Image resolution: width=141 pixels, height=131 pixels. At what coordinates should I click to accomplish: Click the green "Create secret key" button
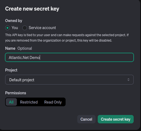116,119
